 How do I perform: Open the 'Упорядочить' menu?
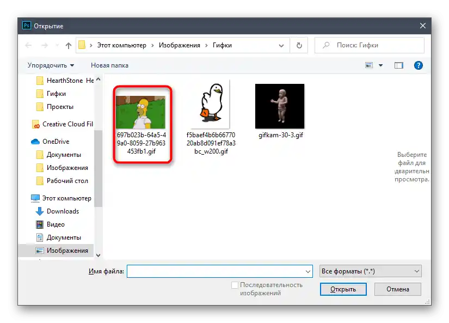click(51, 65)
